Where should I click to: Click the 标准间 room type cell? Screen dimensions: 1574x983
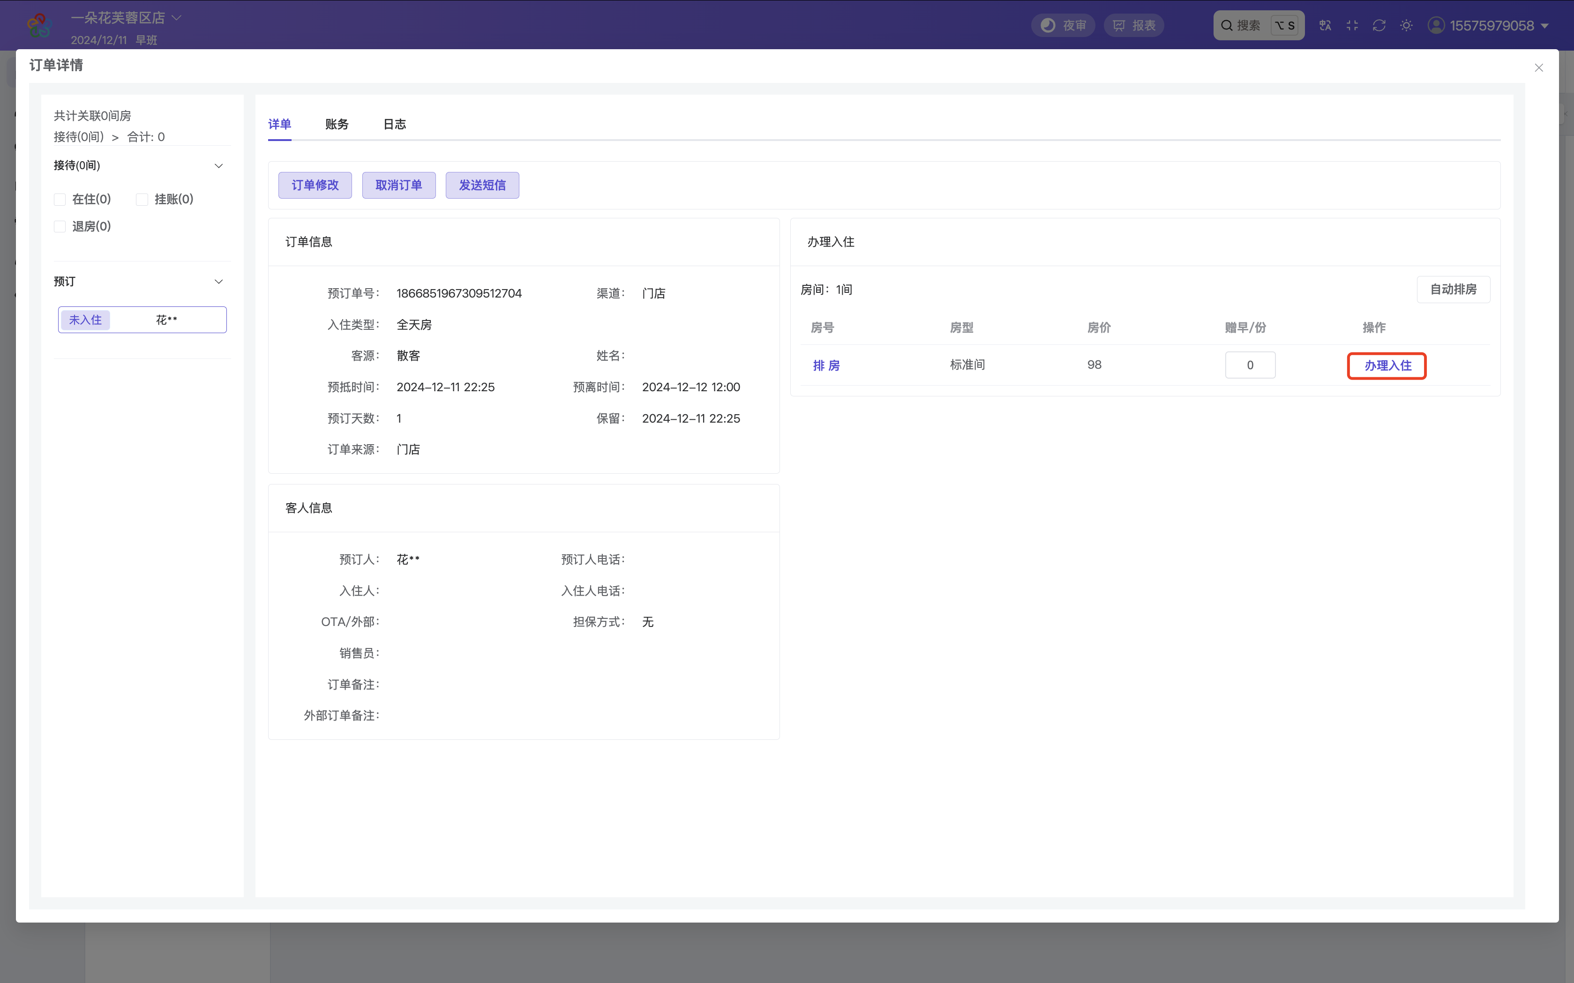967,365
